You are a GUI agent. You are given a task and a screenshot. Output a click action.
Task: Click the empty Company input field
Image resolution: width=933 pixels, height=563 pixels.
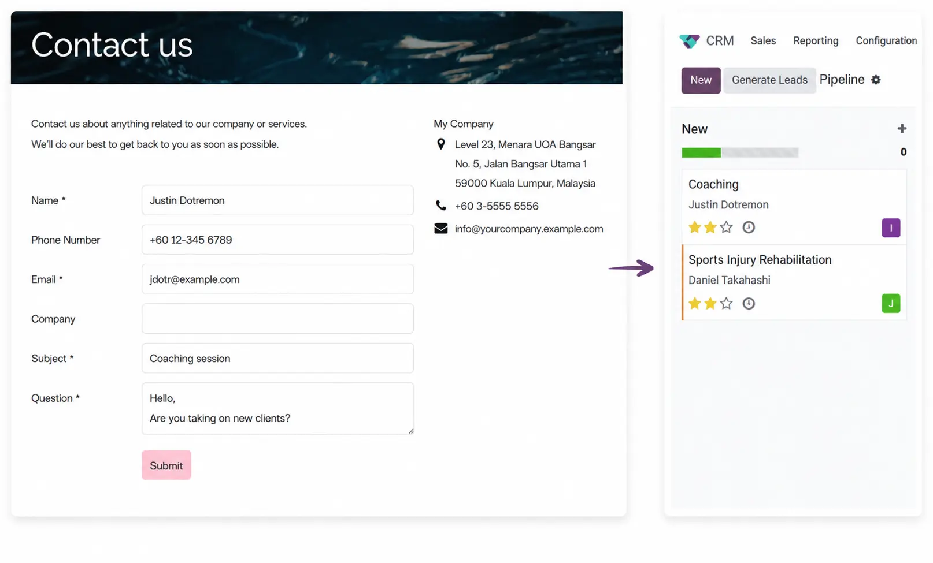(277, 319)
